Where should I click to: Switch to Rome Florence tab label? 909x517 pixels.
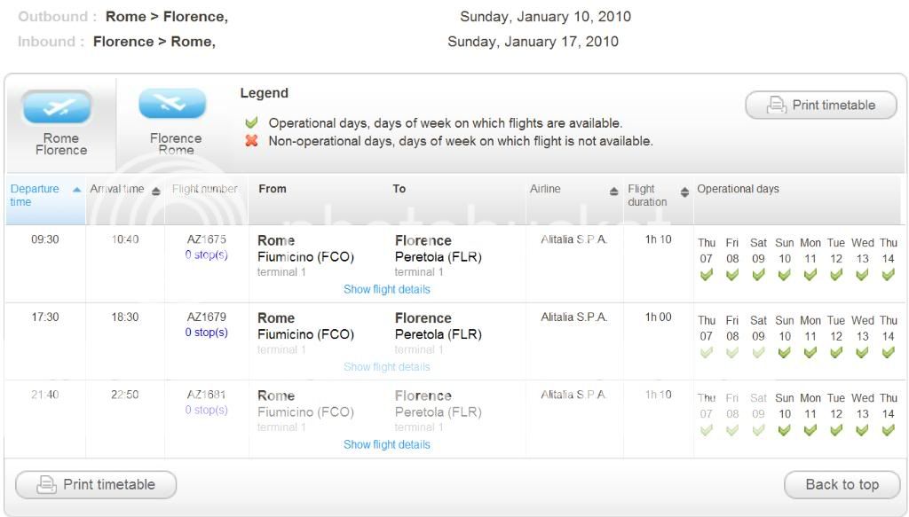coord(61,144)
